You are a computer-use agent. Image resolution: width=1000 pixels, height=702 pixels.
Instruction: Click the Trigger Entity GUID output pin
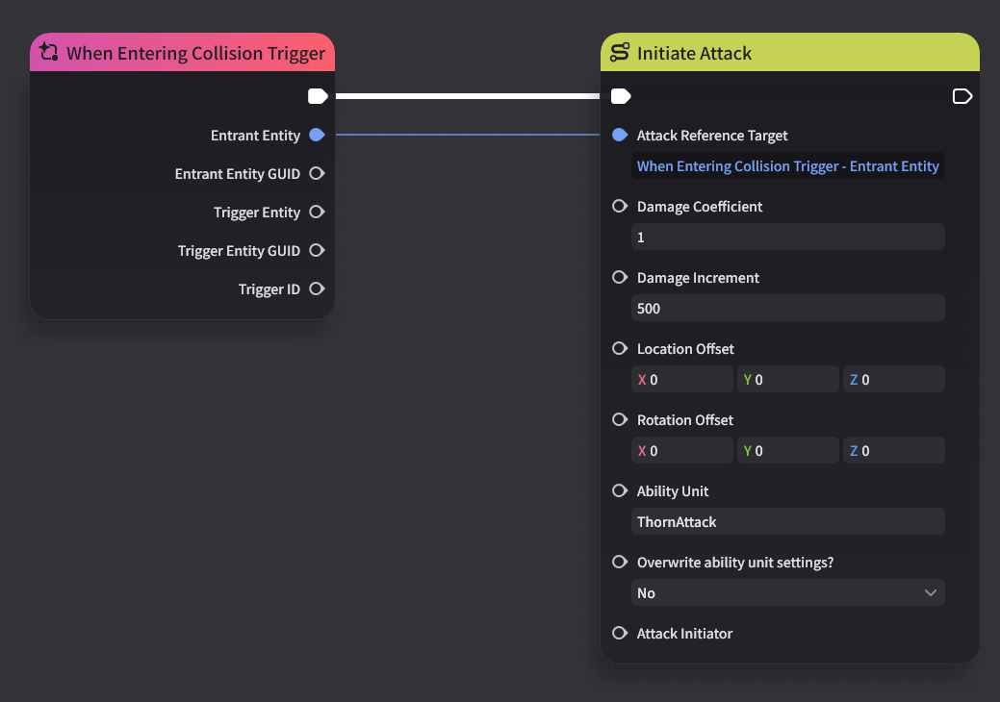pyautogui.click(x=317, y=250)
